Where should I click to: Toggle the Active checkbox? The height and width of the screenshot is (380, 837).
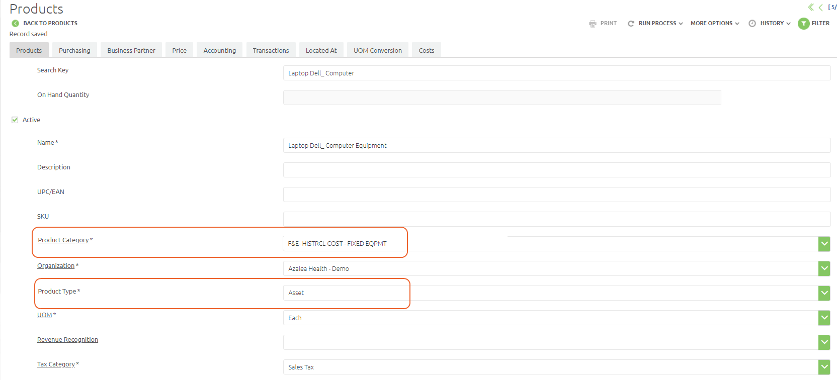tap(15, 120)
